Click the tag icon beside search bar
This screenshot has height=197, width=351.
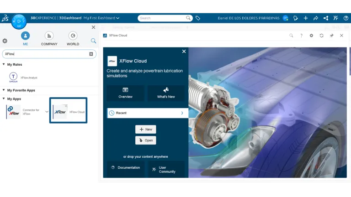tap(197, 18)
